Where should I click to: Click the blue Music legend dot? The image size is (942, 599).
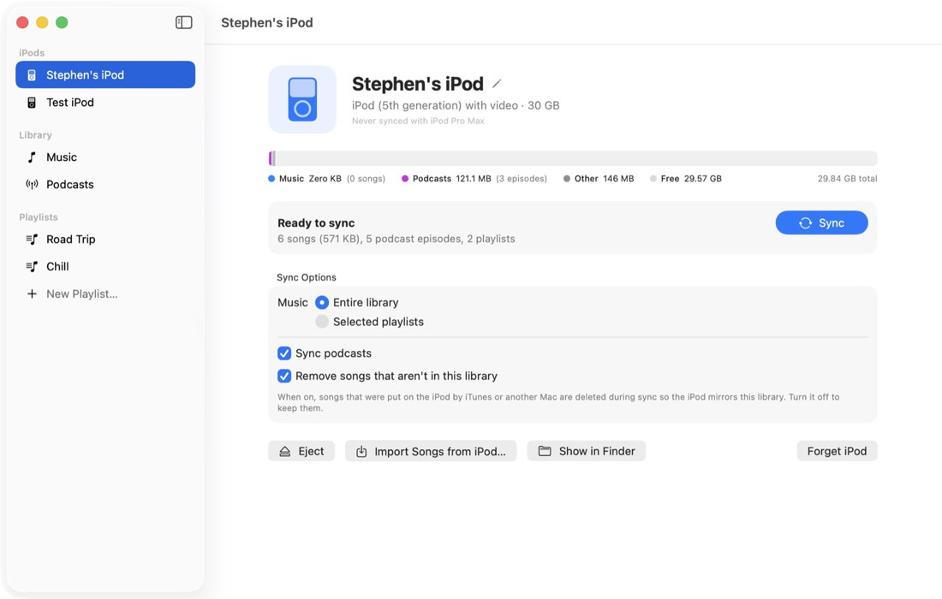pyautogui.click(x=271, y=179)
